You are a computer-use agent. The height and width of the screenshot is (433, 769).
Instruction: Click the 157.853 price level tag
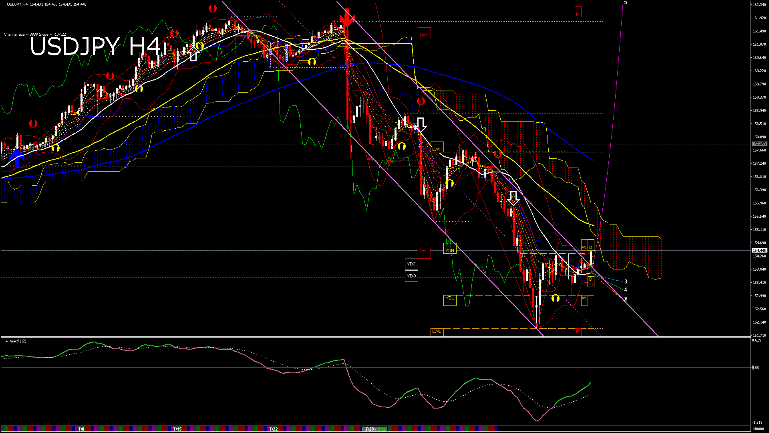[759, 144]
